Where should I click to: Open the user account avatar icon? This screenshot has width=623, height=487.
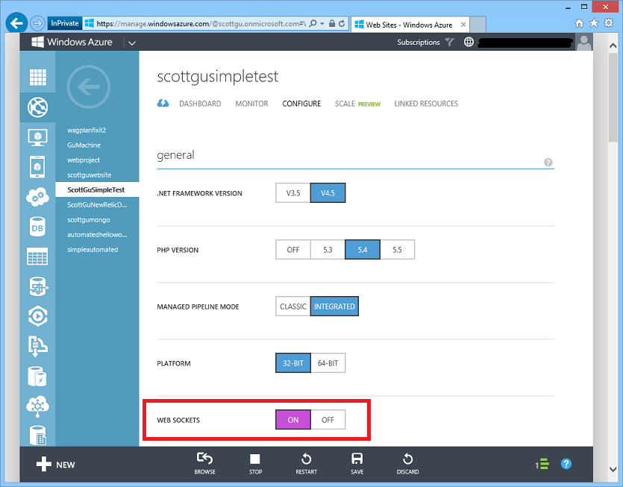click(x=584, y=42)
